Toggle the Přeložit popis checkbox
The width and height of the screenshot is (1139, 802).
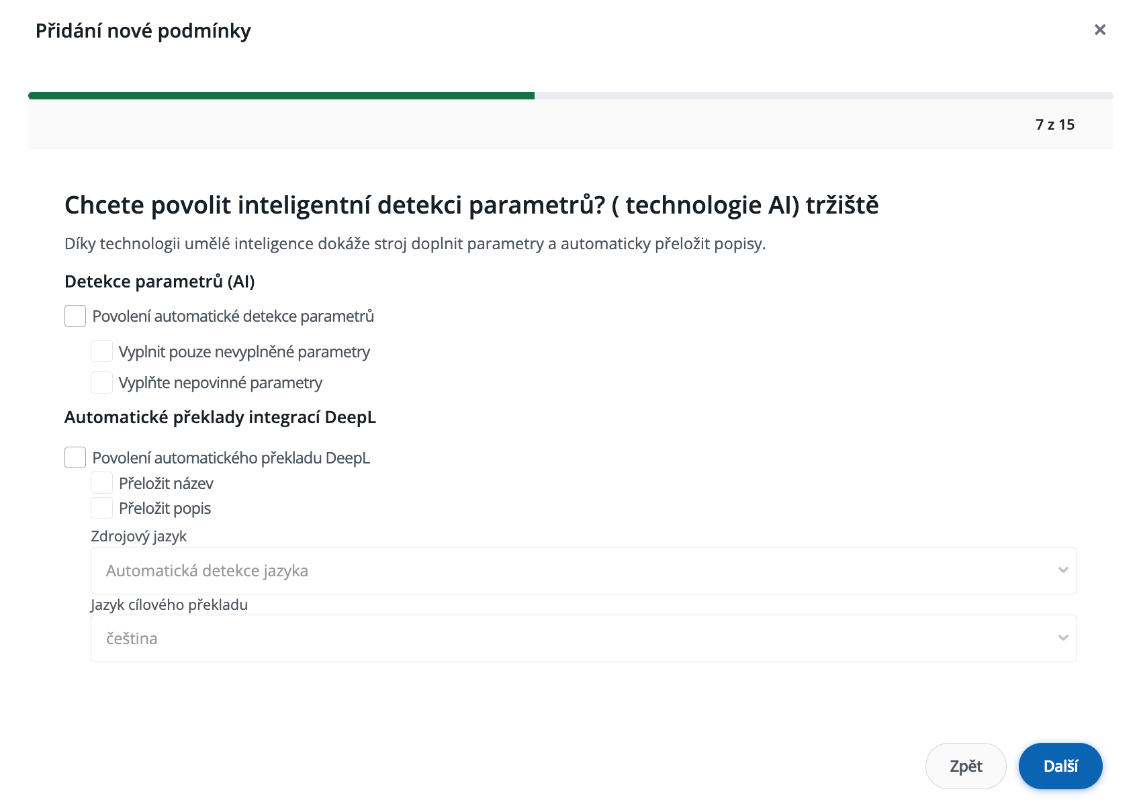(101, 508)
